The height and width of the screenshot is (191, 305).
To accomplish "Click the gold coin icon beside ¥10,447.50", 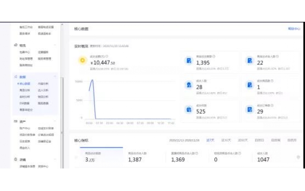I will [x=82, y=60].
